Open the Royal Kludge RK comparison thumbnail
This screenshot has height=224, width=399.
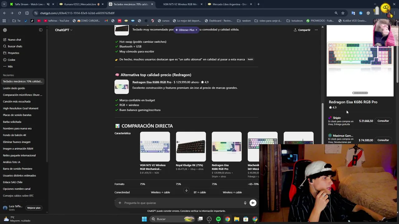pos(191,147)
